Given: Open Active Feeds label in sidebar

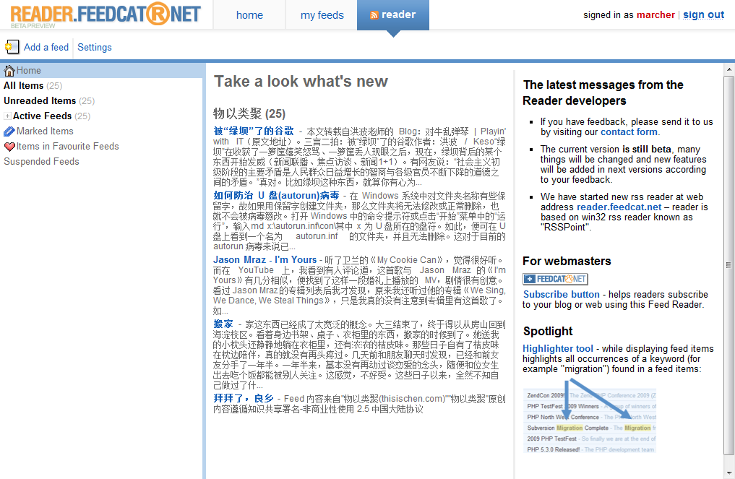Looking at the screenshot, I should [42, 116].
